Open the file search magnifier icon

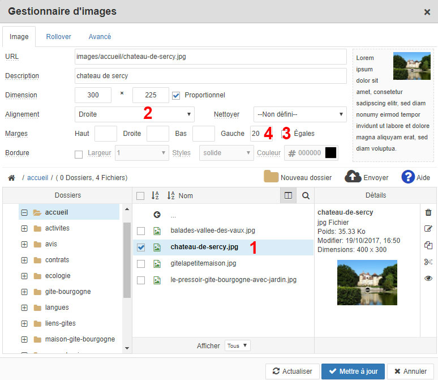[306, 195]
